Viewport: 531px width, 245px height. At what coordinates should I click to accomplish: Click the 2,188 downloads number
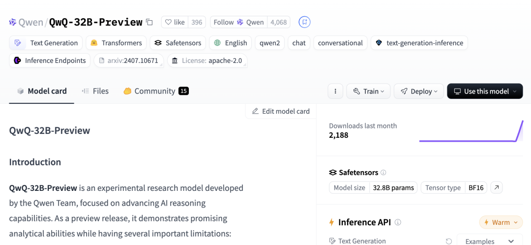339,135
